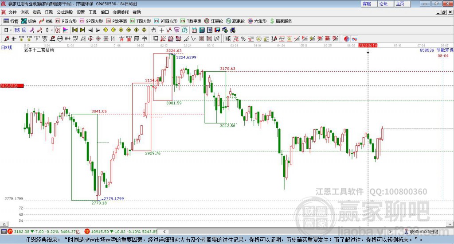Open the P四方形 tool
454x244 pixels.
pos(66,21)
